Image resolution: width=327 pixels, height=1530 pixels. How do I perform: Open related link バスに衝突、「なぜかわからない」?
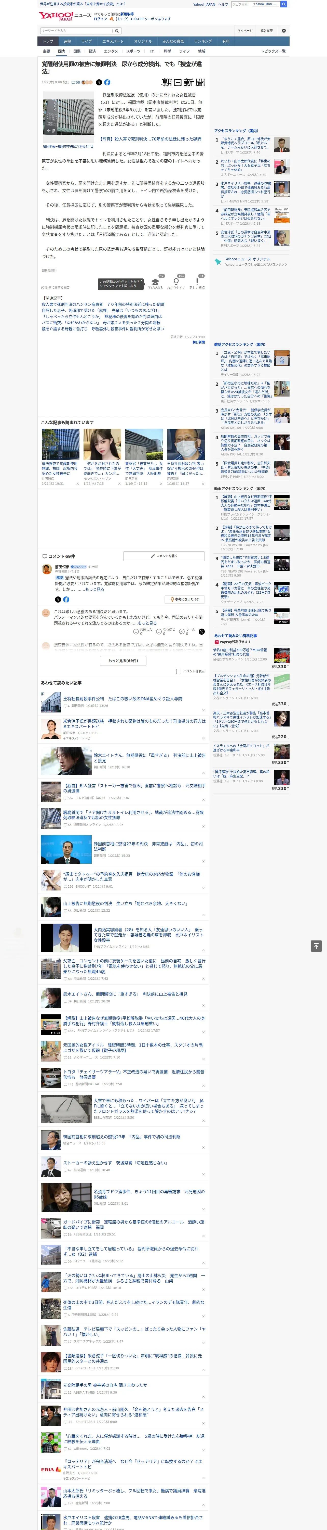click(x=101, y=323)
